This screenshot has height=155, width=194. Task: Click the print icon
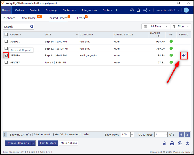tap(172, 143)
